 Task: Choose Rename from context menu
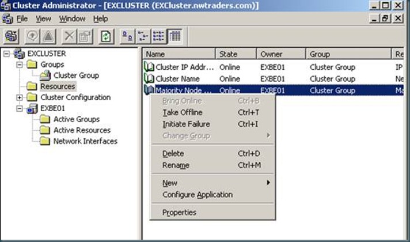tap(212, 165)
